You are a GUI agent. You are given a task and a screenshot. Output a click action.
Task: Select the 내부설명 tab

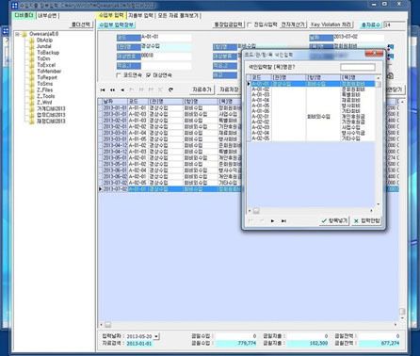click(48, 15)
